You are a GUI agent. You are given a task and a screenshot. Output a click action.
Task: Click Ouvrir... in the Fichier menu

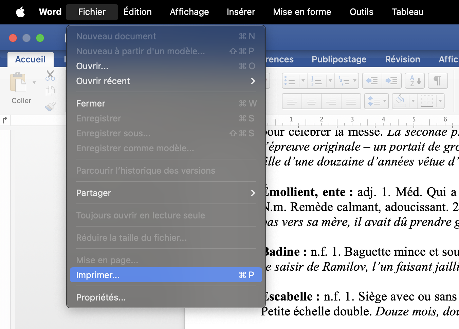pyautogui.click(x=92, y=66)
